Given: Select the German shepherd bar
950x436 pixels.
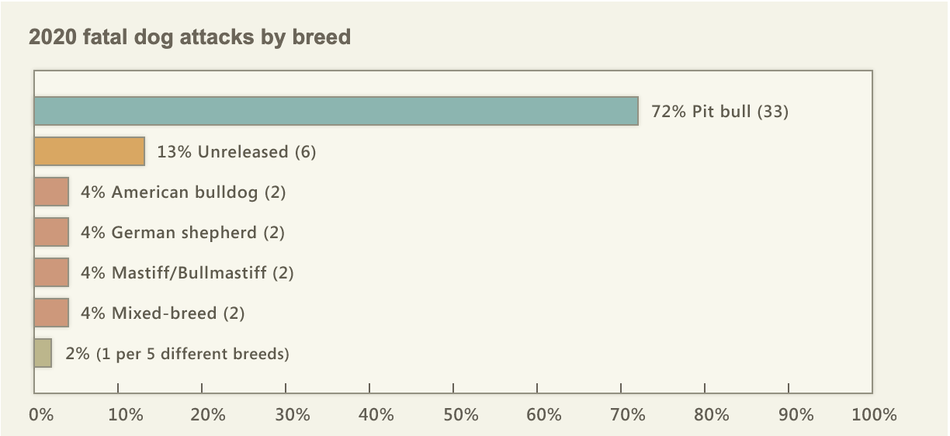Looking at the screenshot, I should pos(51,232).
